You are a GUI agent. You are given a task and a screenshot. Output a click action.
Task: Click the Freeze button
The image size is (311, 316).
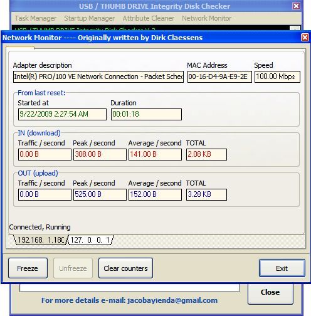pos(28,268)
